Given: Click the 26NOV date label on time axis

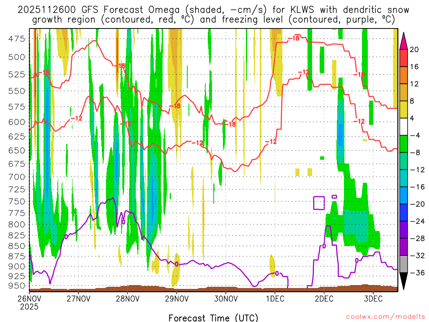Looking at the screenshot, I should coord(30,298).
